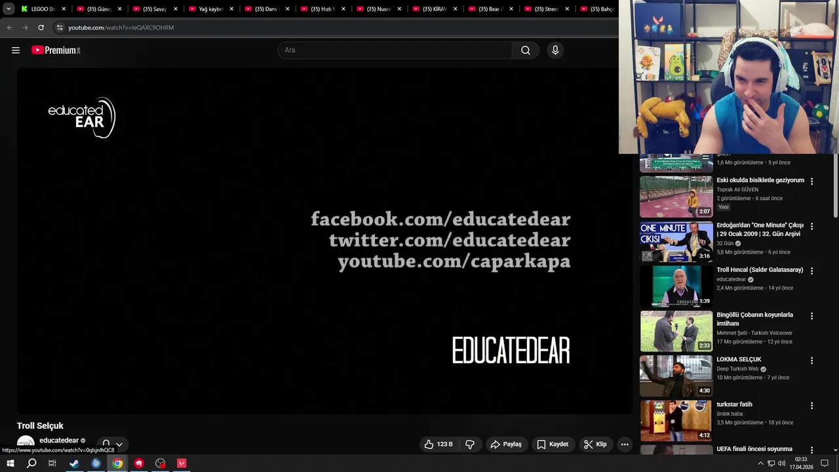Viewport: 839px width, 472px height.
Task: Dislike the video thumbs-down
Action: click(470, 444)
